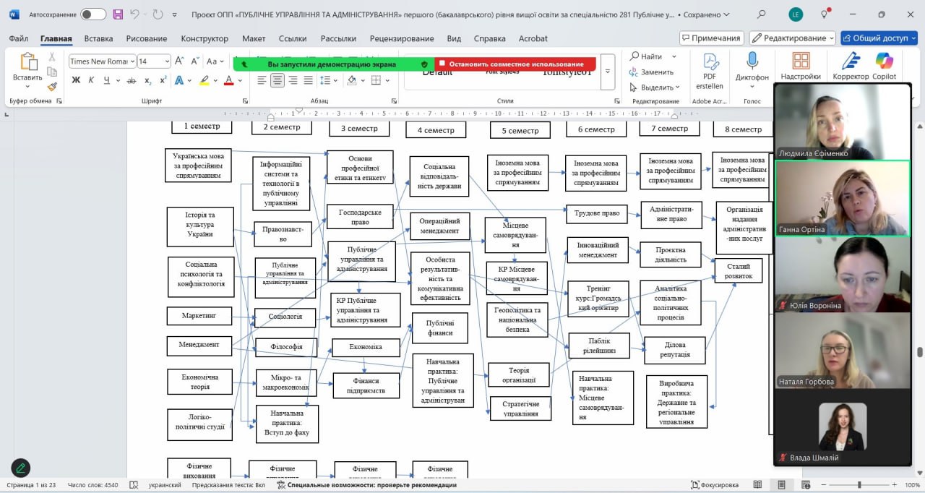Switch to the Рисование tab
This screenshot has height=493, width=925.
coord(147,38)
